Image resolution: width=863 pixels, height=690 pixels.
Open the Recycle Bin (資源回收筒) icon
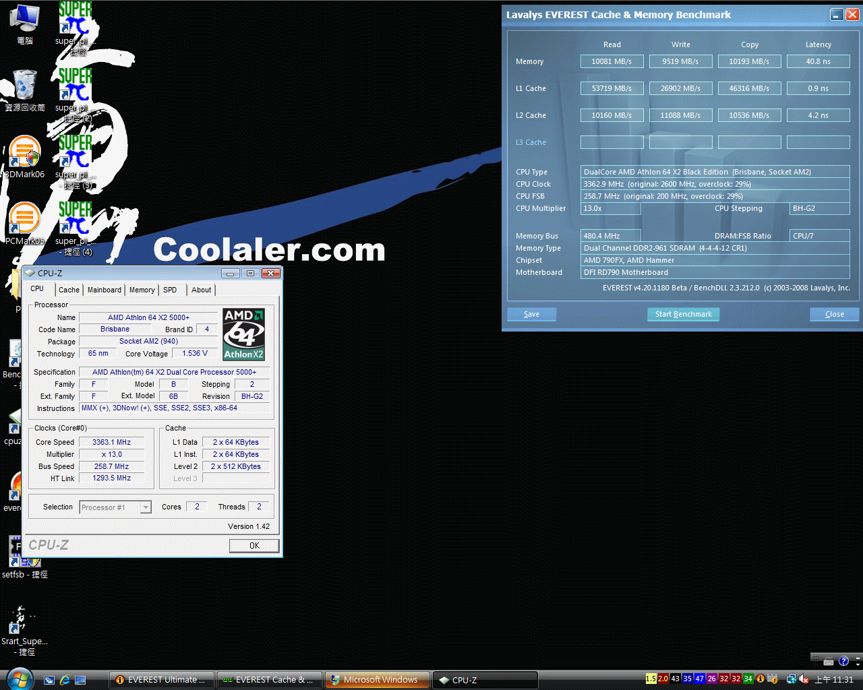[25, 90]
